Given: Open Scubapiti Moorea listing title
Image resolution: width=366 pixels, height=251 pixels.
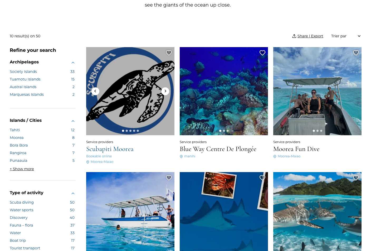Looking at the screenshot, I should (x=110, y=149).
